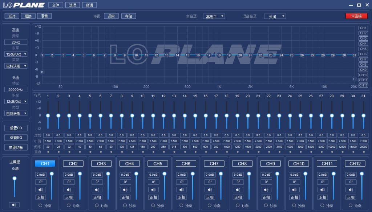This screenshot has width=372, height=212.
Task: Click the band 18 frequency field showing 1000
Action: tap(227, 147)
